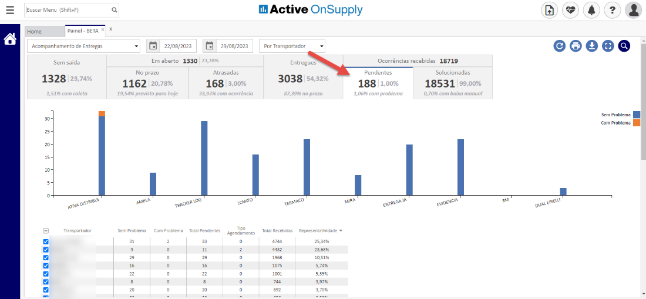Viewport: 646px width, 299px height.
Task: Uncheck the row with 5,74% representatividade
Action: tap(46, 266)
